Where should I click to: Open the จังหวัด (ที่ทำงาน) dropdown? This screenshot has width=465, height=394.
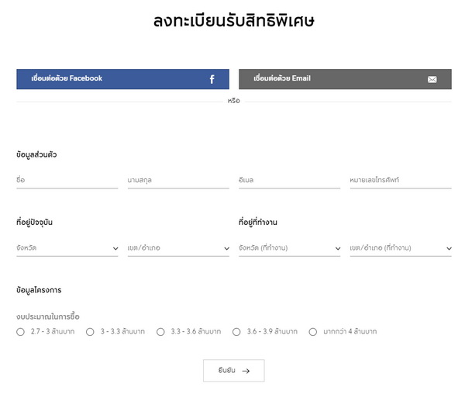pos(290,248)
